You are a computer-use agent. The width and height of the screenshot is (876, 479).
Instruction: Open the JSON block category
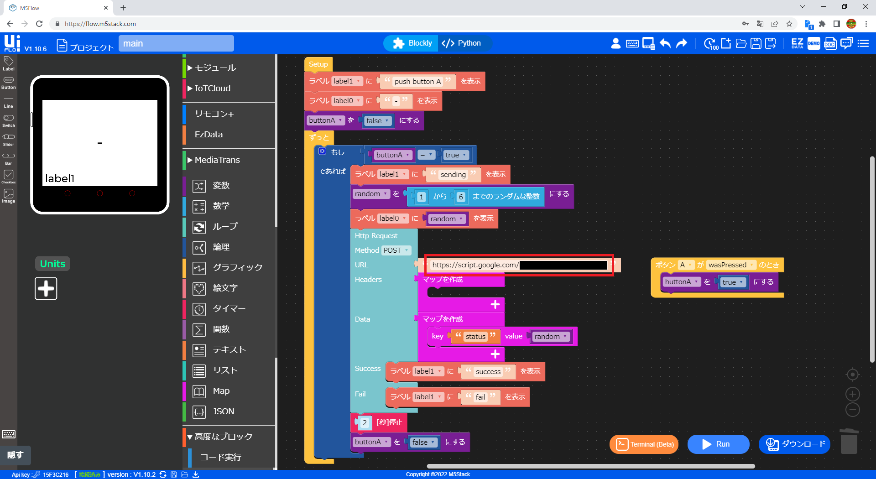pyautogui.click(x=223, y=411)
